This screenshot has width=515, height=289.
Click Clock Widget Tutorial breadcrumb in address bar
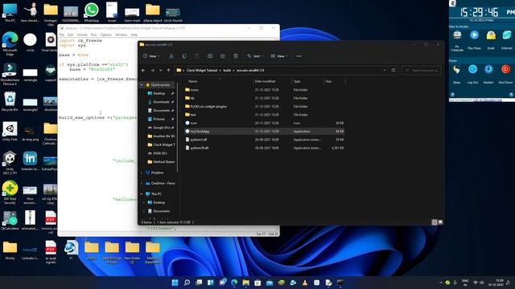[x=202, y=70]
